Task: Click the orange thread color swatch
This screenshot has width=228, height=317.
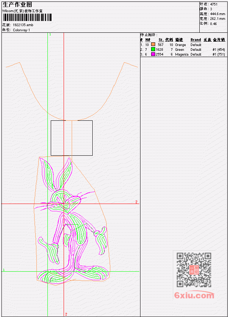Action: [153, 45]
